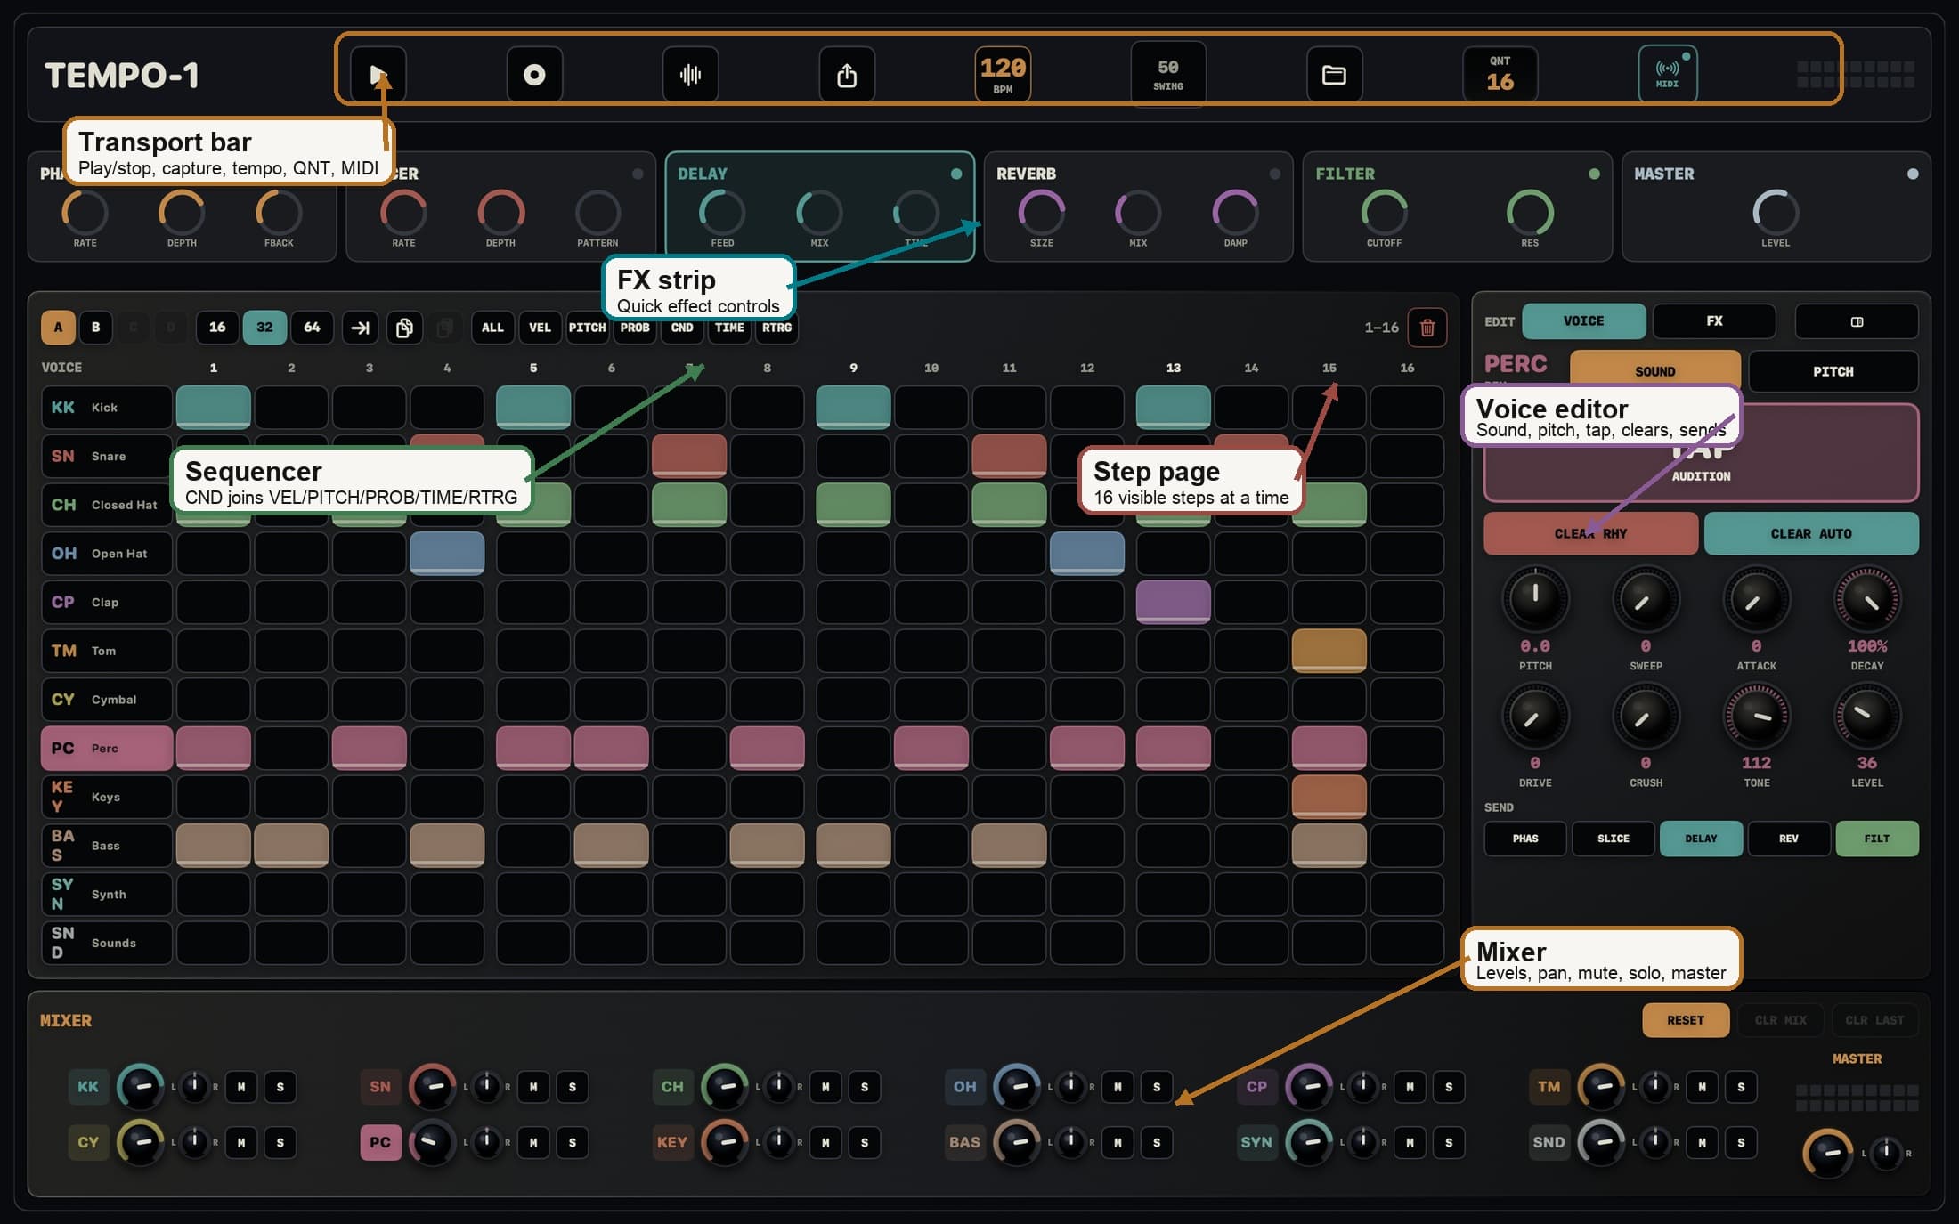Select pattern A
Viewport: 1959px width, 1224px height.
coord(58,328)
